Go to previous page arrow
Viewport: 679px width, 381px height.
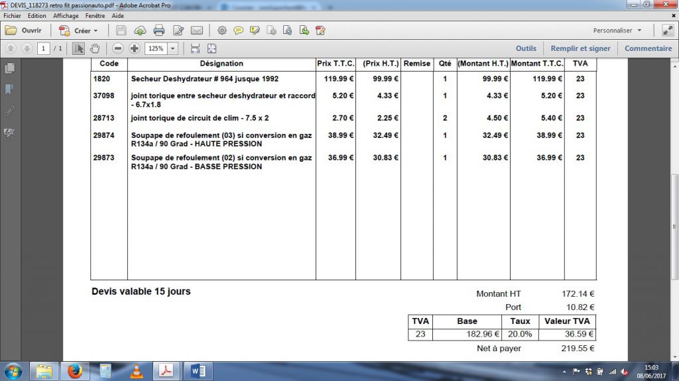[x=11, y=48]
